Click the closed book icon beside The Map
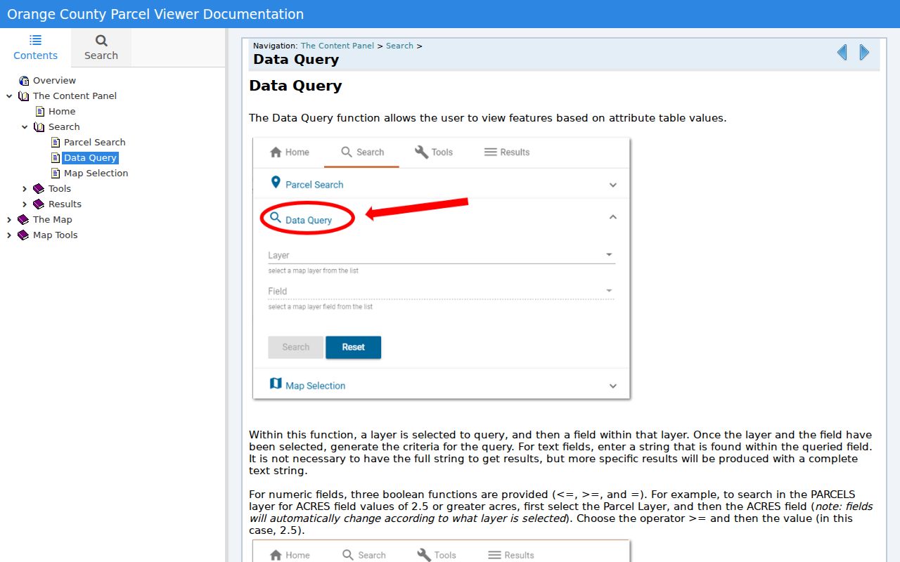The height and width of the screenshot is (562, 900). tap(24, 220)
